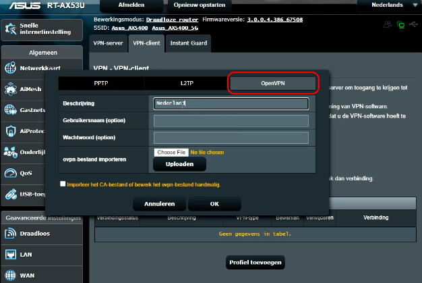This screenshot has height=283, width=422.
Task: Click Opnieuw opstarten button
Action: (200, 5)
